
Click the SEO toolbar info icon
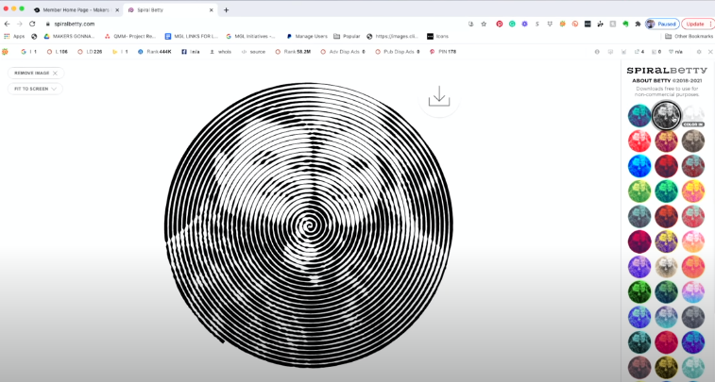pyautogui.click(x=597, y=52)
